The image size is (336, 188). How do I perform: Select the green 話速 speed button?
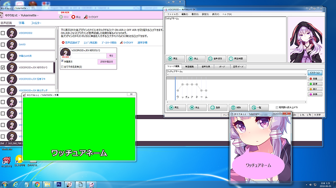[315, 84]
